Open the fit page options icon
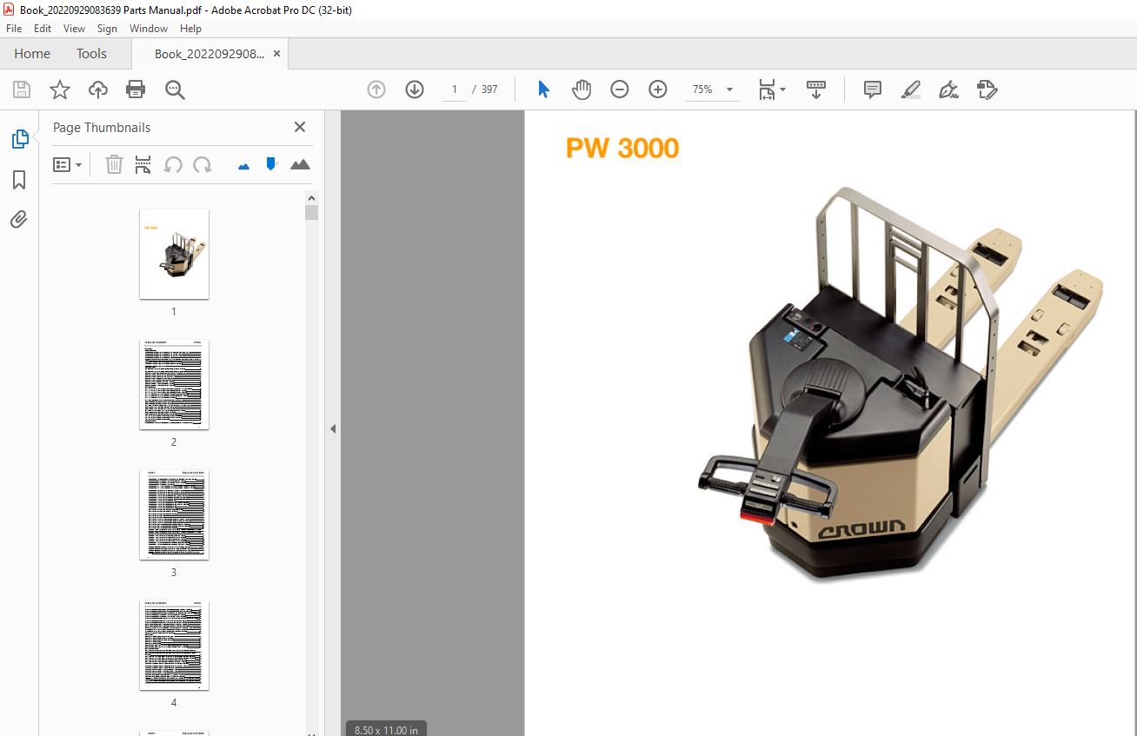The image size is (1137, 736). 770,90
